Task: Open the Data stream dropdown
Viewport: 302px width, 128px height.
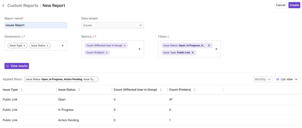Action: pos(112,25)
